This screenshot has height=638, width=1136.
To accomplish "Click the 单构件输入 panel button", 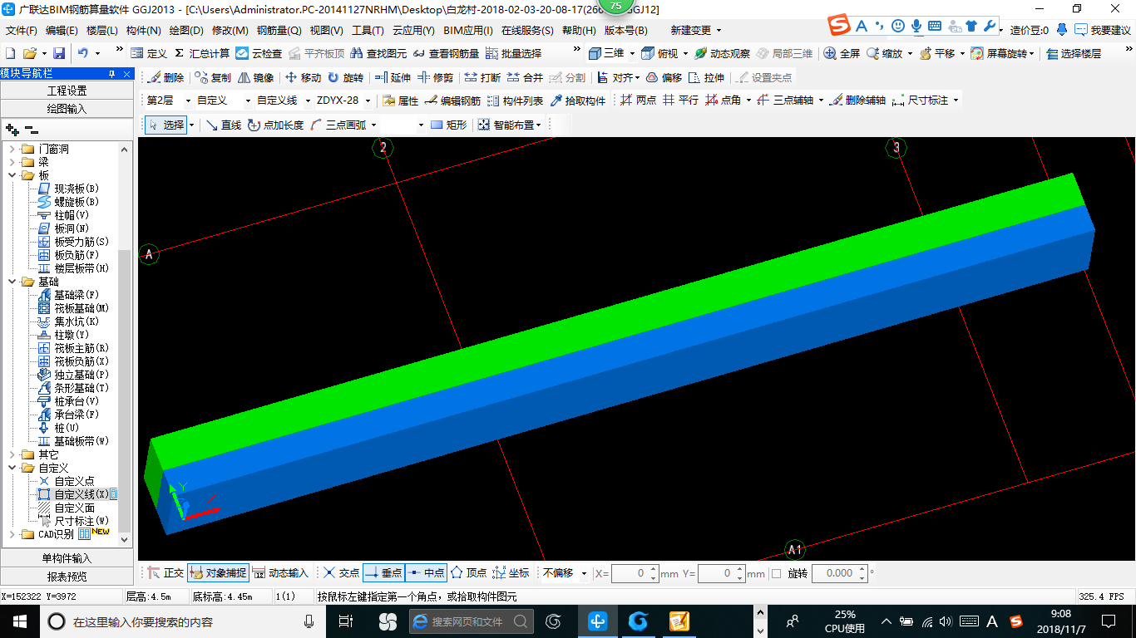I will 67,558.
